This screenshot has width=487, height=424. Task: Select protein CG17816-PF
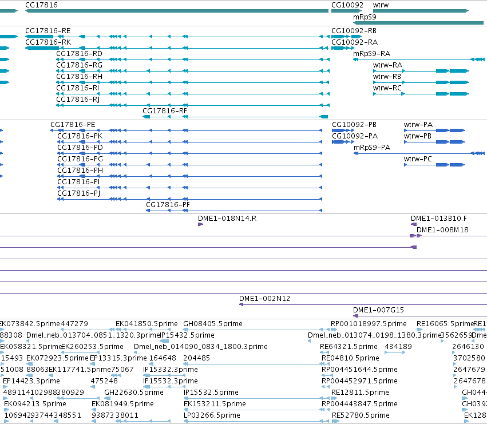tap(168, 205)
